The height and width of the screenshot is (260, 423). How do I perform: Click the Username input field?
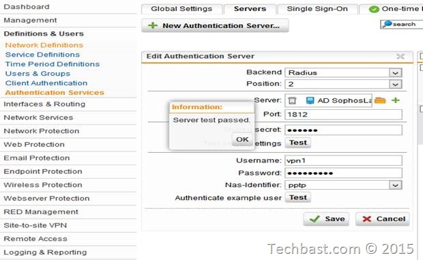tap(343, 160)
